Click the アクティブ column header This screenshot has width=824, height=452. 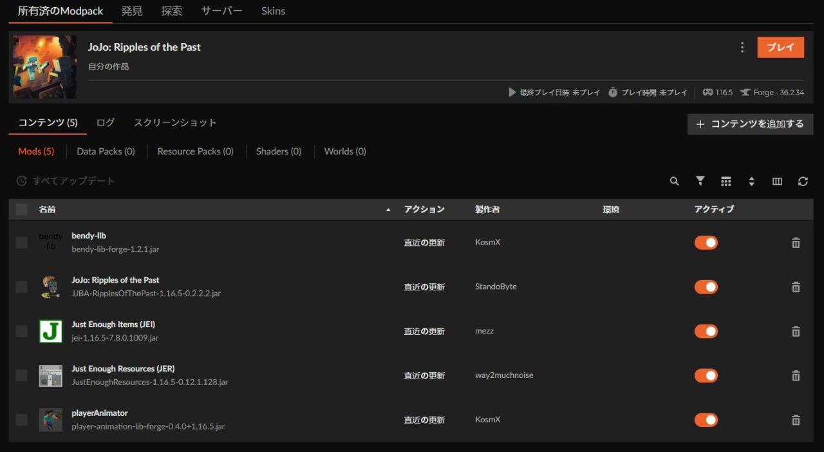tap(714, 209)
